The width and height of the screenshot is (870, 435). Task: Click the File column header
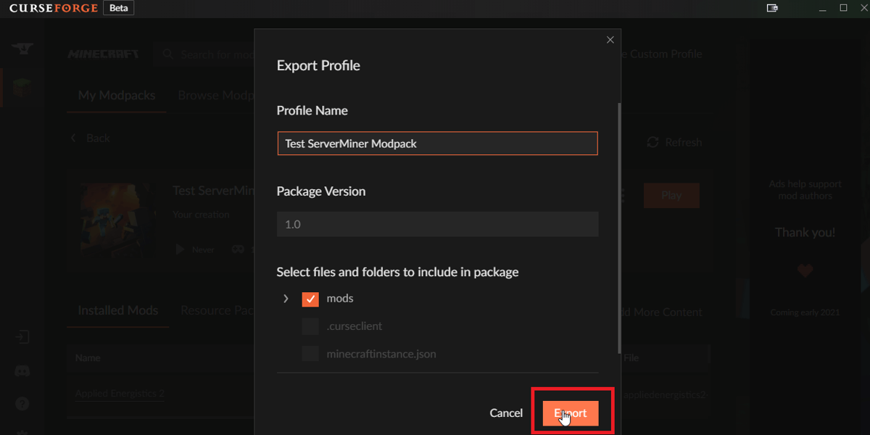coord(630,357)
